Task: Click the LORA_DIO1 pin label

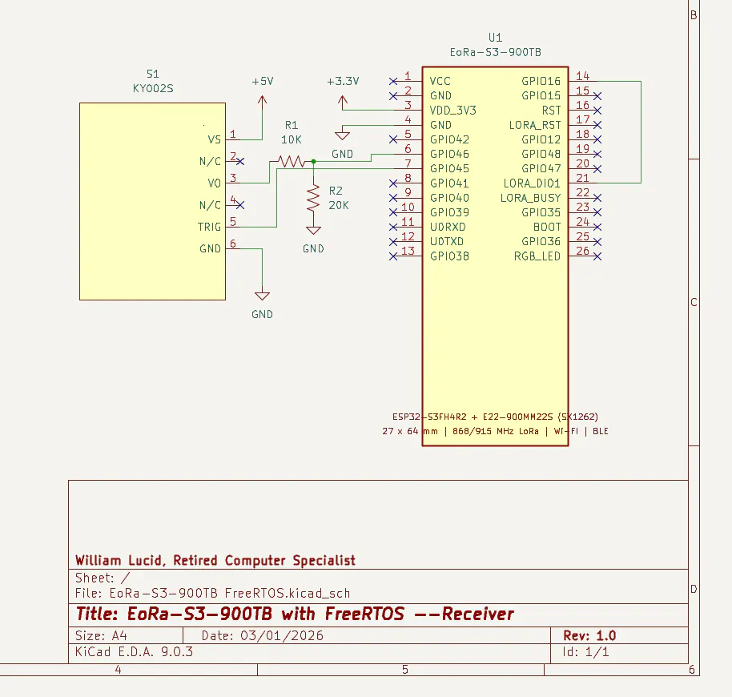Action: pyautogui.click(x=532, y=183)
